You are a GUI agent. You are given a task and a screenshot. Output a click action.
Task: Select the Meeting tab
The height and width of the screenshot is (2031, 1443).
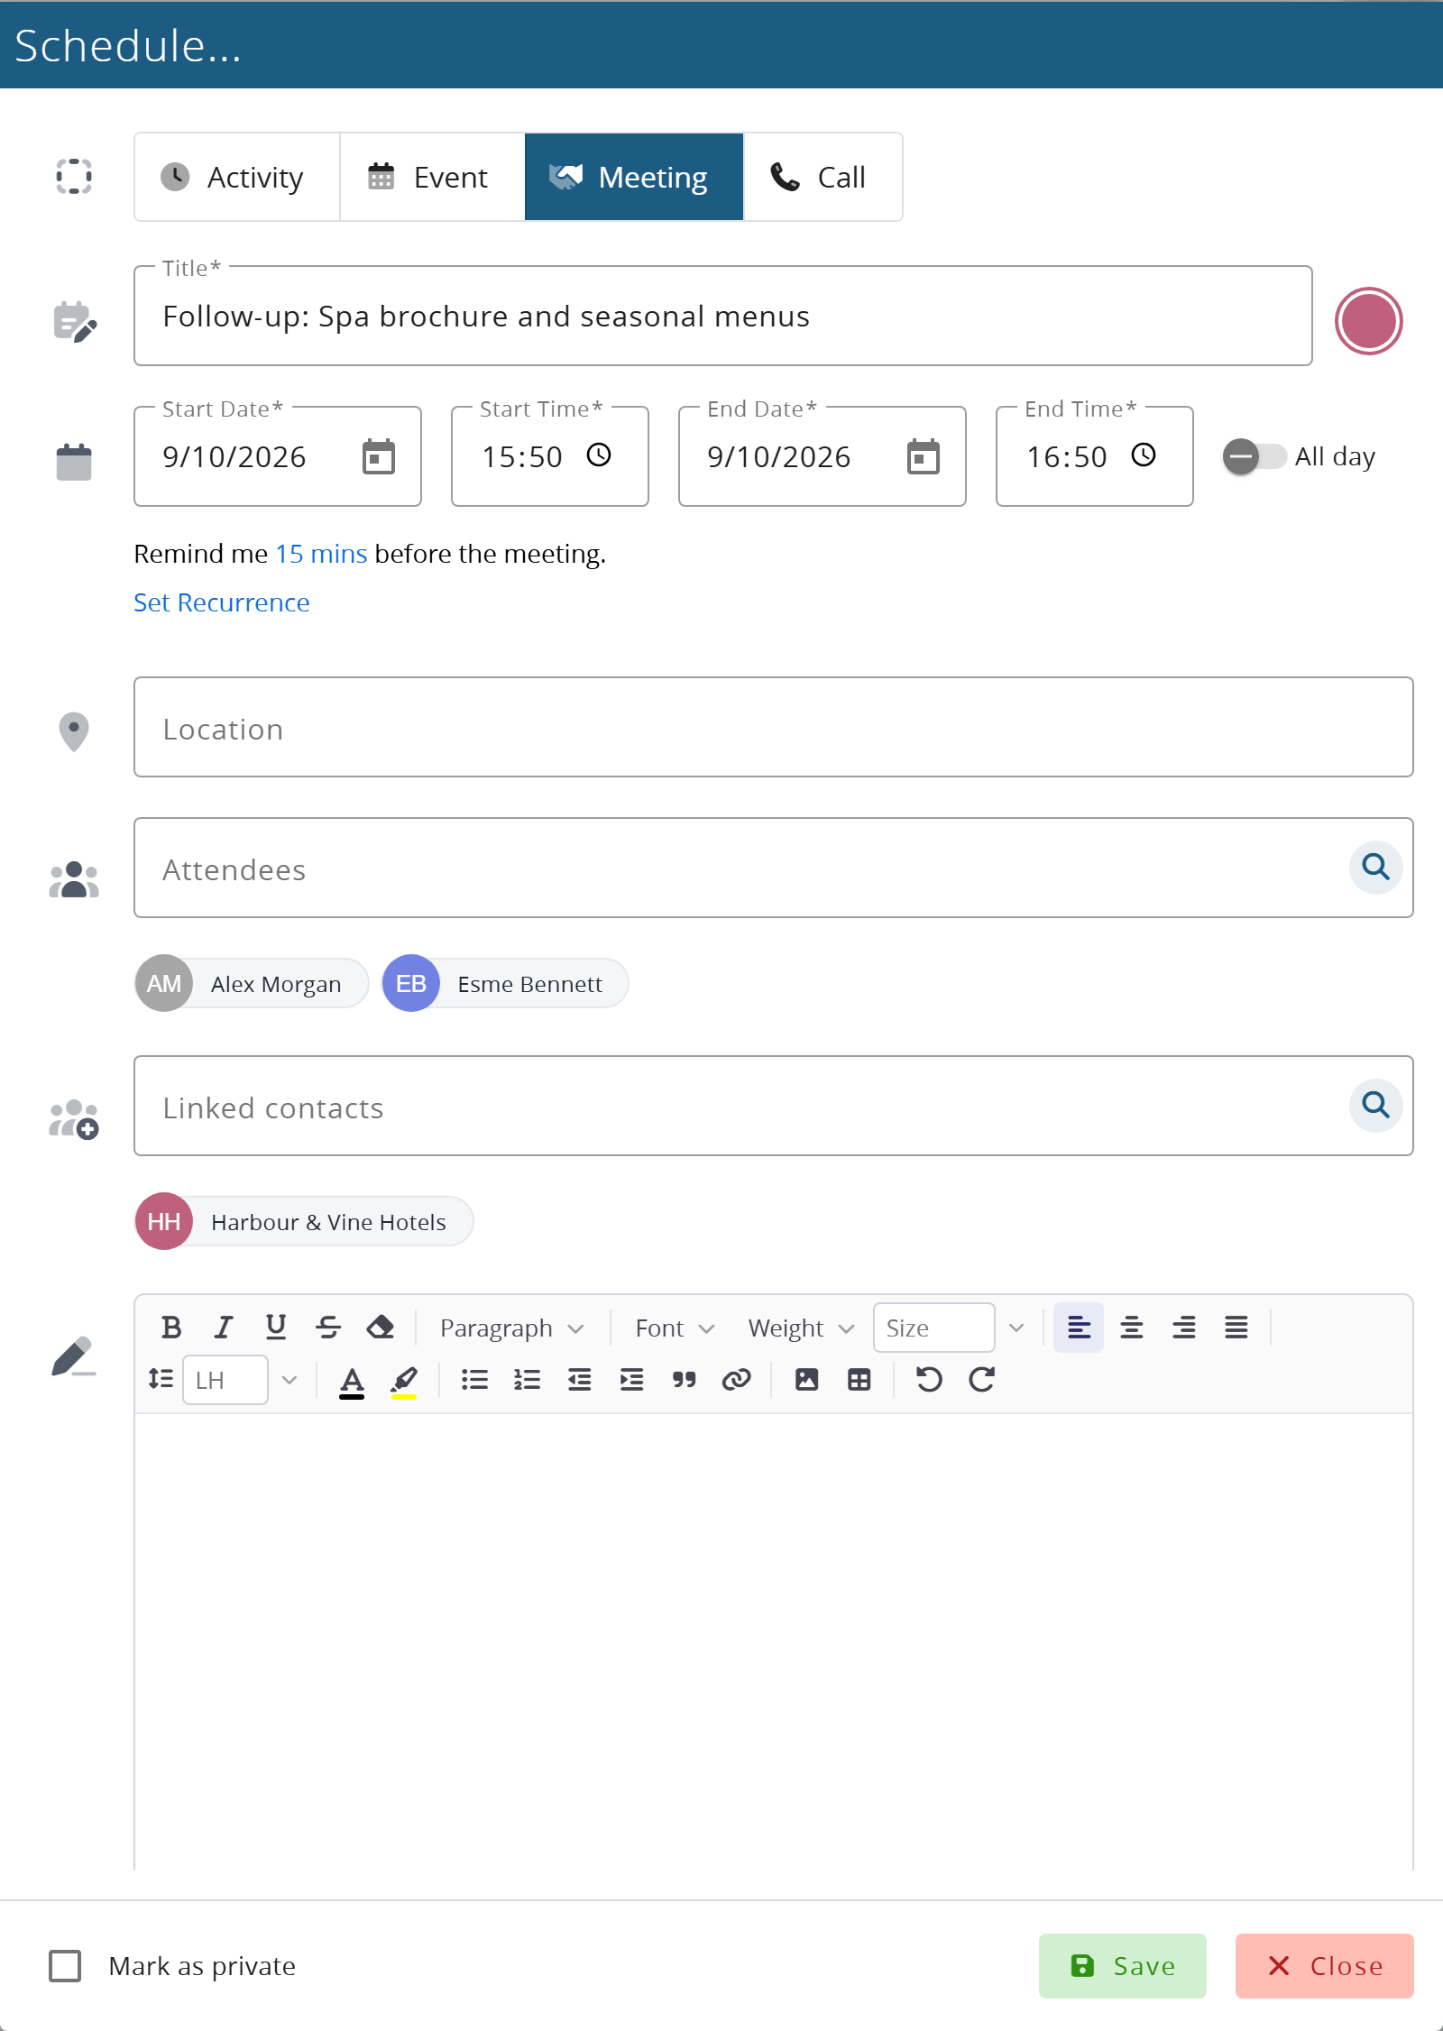pos(634,177)
